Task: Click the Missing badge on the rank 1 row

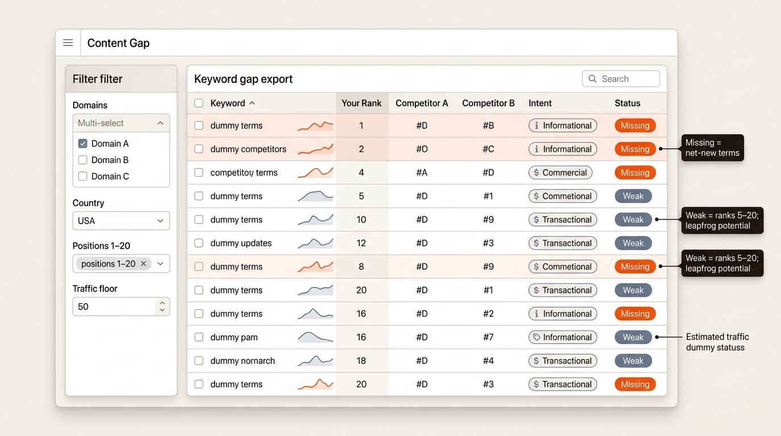Action: (x=635, y=125)
